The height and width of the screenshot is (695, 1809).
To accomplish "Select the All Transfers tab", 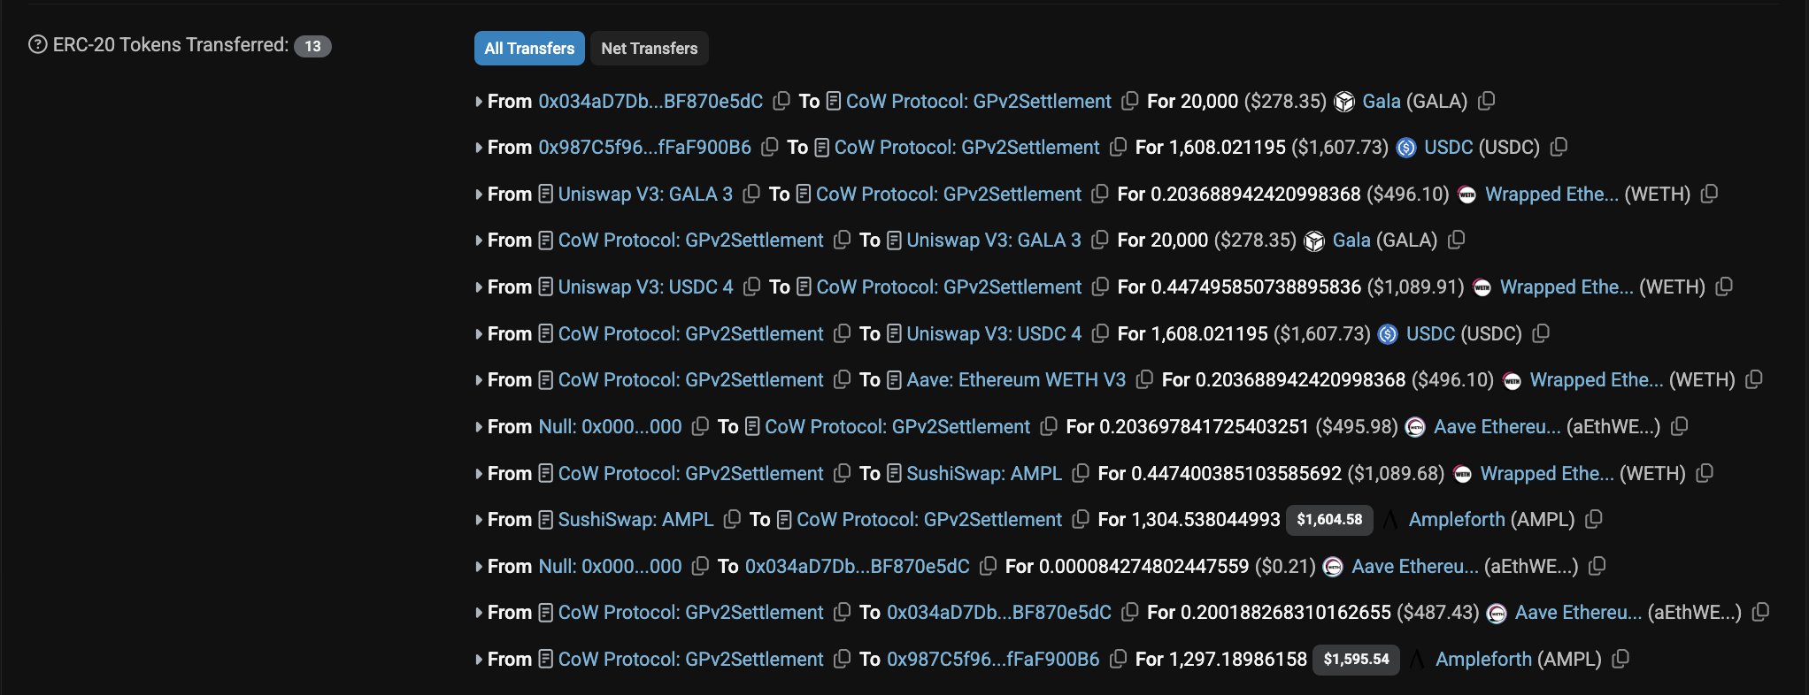I will coord(529,49).
